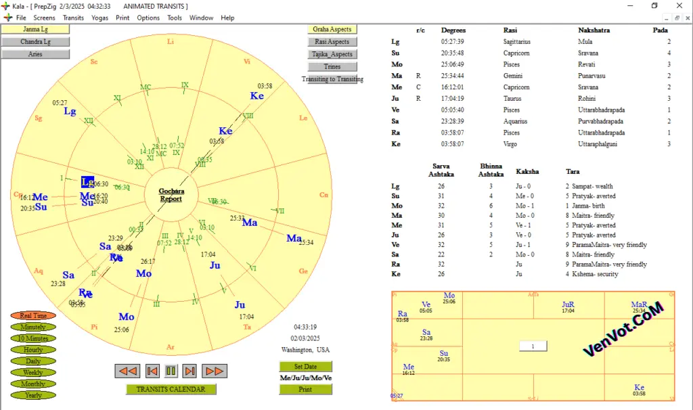693x410 pixels.
Task: Click the fast forward playback button
Action: coord(215,371)
